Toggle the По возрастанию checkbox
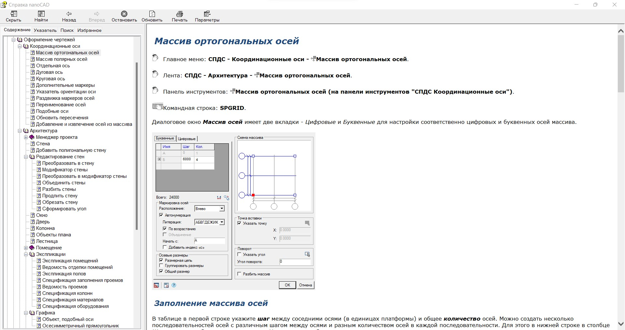 click(165, 229)
